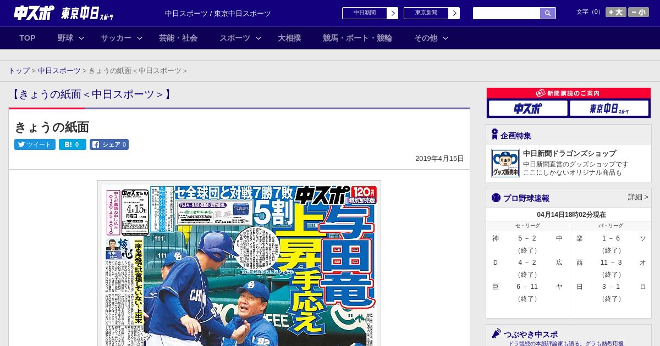Click the 新聞購読のご案内 banner heading
Viewport: 660px width, 346px height.
(569, 93)
